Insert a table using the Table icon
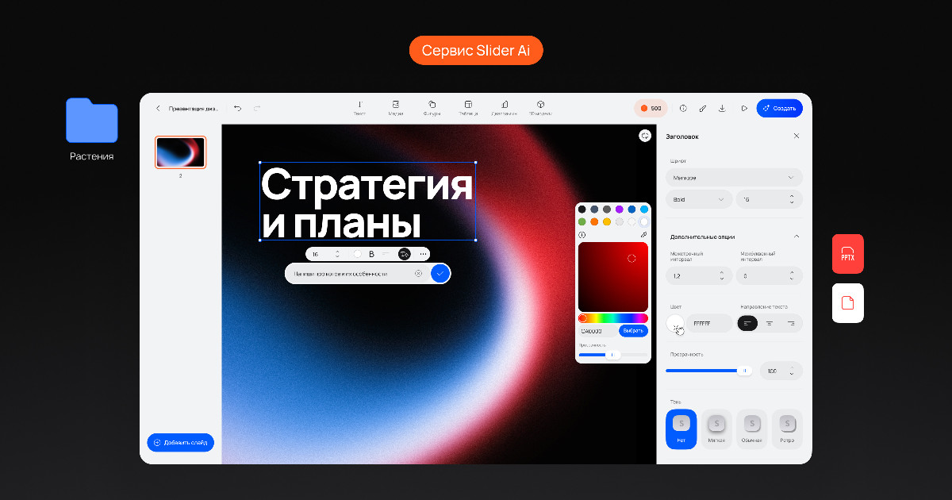The height and width of the screenshot is (500, 952). tap(468, 108)
